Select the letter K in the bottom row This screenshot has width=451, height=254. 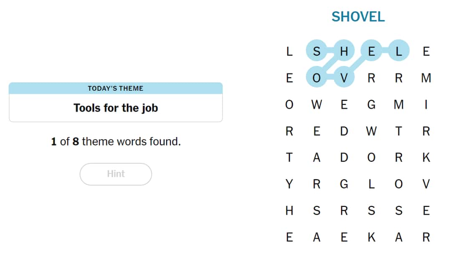pos(371,237)
